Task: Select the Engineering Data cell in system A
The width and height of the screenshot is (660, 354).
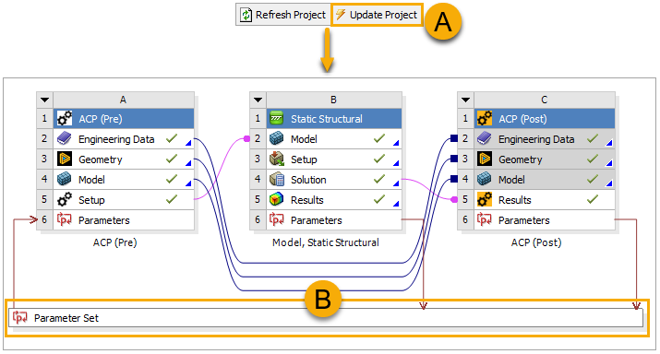Action: pos(124,138)
